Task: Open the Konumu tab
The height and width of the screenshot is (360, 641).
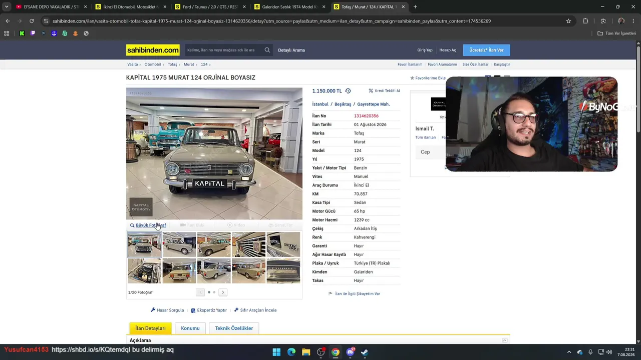Action: (x=190, y=328)
